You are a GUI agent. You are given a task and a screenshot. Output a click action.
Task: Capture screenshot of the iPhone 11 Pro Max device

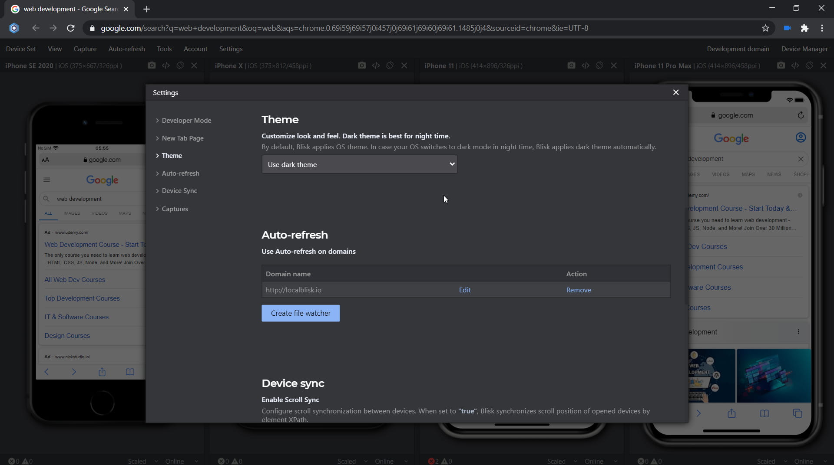tap(781, 65)
